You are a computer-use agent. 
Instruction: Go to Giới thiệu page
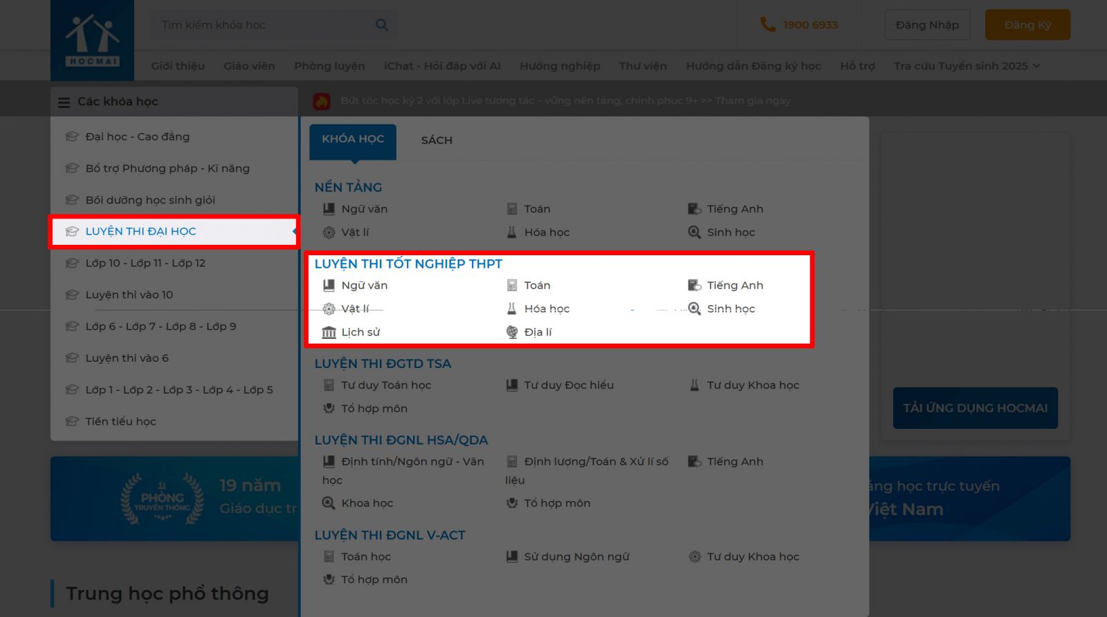[x=178, y=66]
